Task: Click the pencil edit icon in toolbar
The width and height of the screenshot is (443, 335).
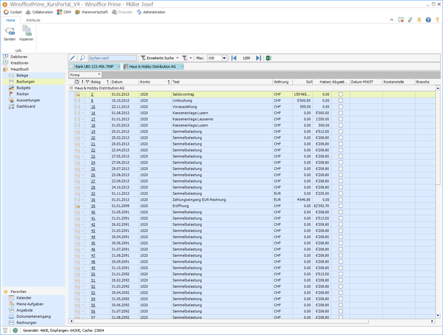Action: 72,58
